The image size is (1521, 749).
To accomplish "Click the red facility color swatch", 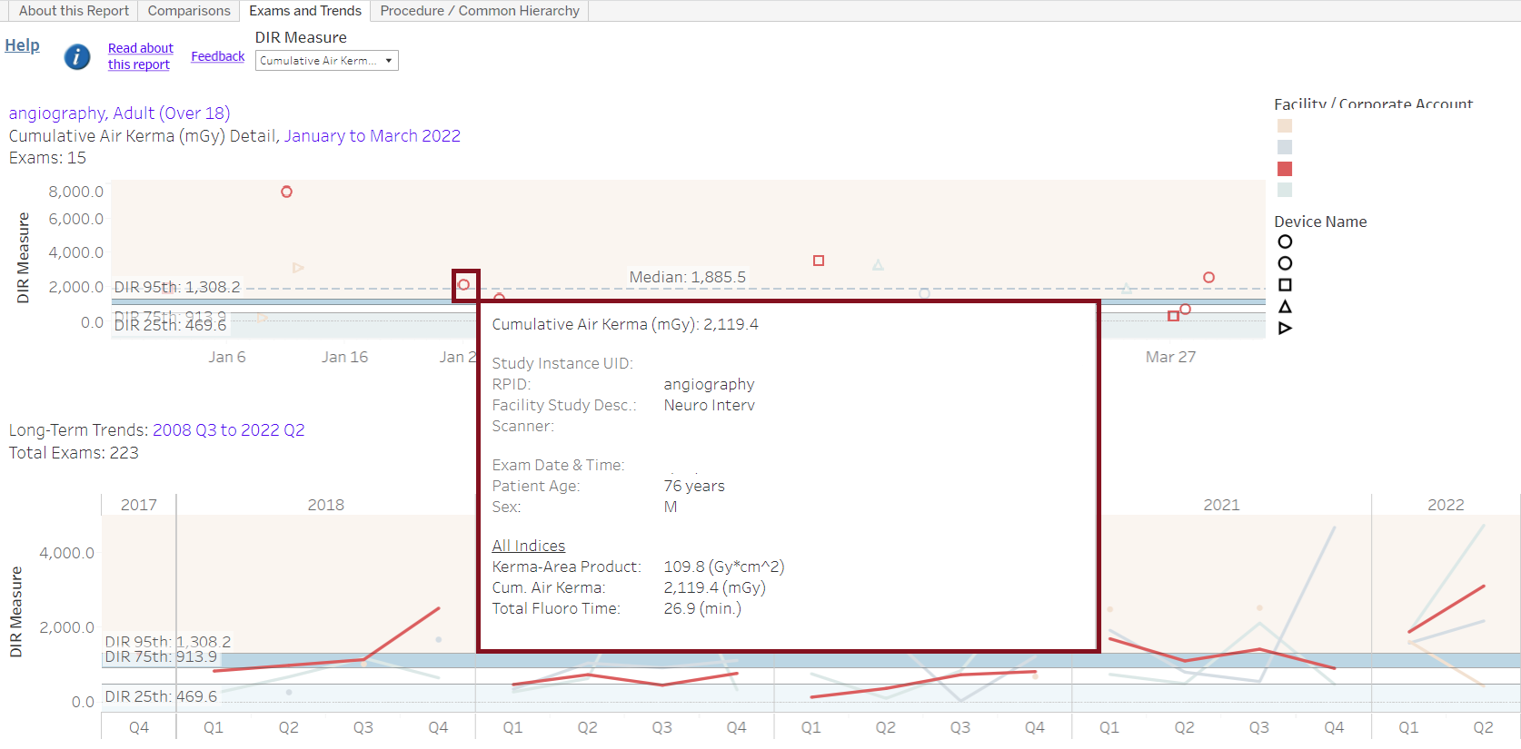I will pos(1285,169).
